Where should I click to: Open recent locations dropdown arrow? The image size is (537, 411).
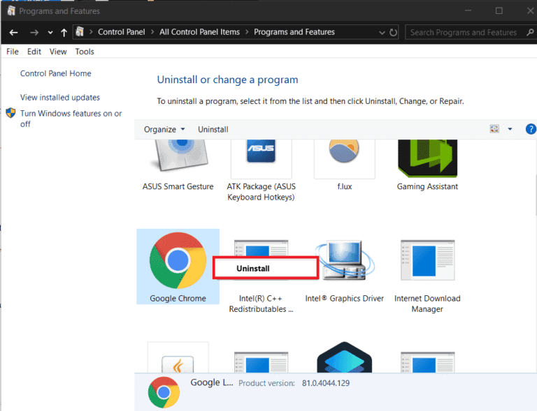click(x=50, y=33)
